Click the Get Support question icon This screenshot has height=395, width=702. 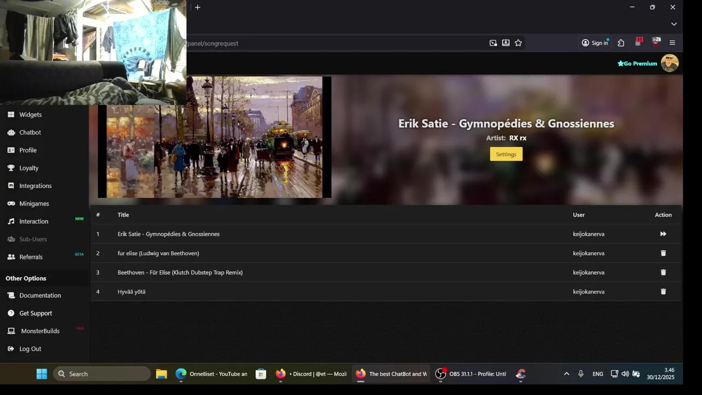11,313
